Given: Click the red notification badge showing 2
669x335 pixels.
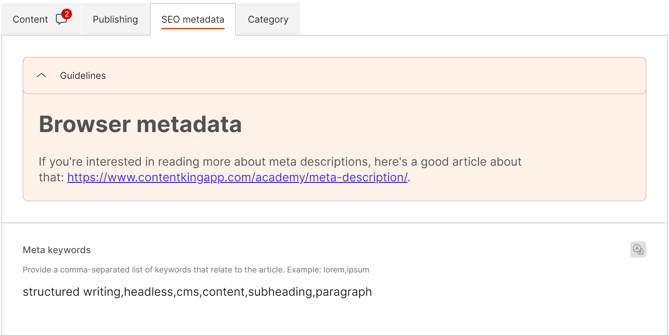Looking at the screenshot, I should 67,14.
